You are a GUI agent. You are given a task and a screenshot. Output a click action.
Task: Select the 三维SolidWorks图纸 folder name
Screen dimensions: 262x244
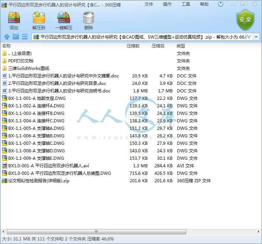click(x=28, y=68)
